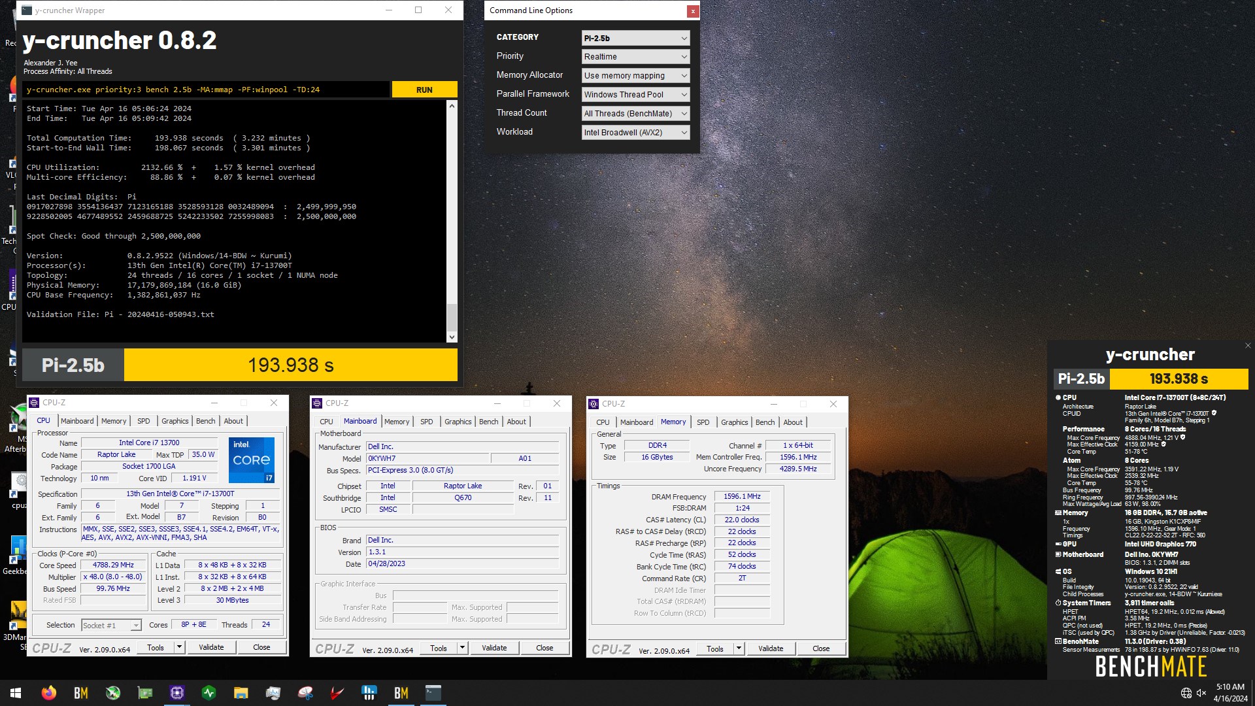Click the scroll-down arrow of output console
The width and height of the screenshot is (1255, 706).
(x=452, y=337)
